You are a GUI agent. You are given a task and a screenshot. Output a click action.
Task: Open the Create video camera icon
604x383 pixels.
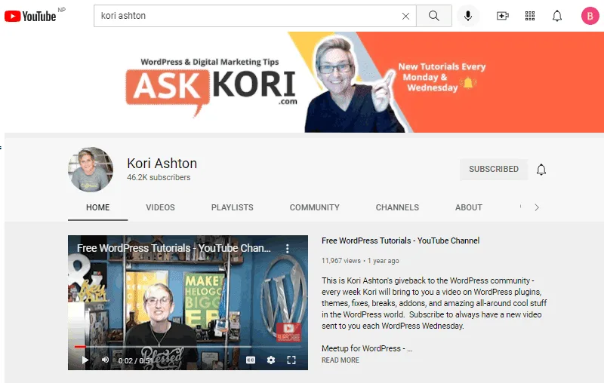tap(502, 16)
